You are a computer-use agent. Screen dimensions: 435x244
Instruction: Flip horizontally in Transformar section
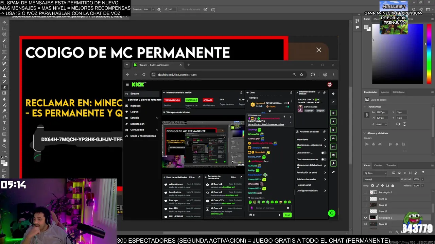tap(398, 124)
